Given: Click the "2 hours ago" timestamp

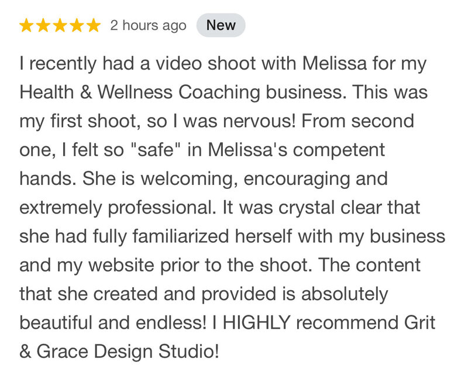Looking at the screenshot, I should (x=148, y=26).
